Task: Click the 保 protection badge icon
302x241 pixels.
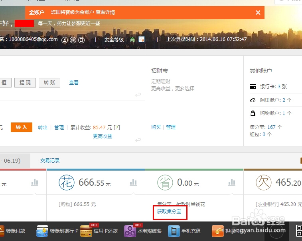Action: (x=73, y=40)
